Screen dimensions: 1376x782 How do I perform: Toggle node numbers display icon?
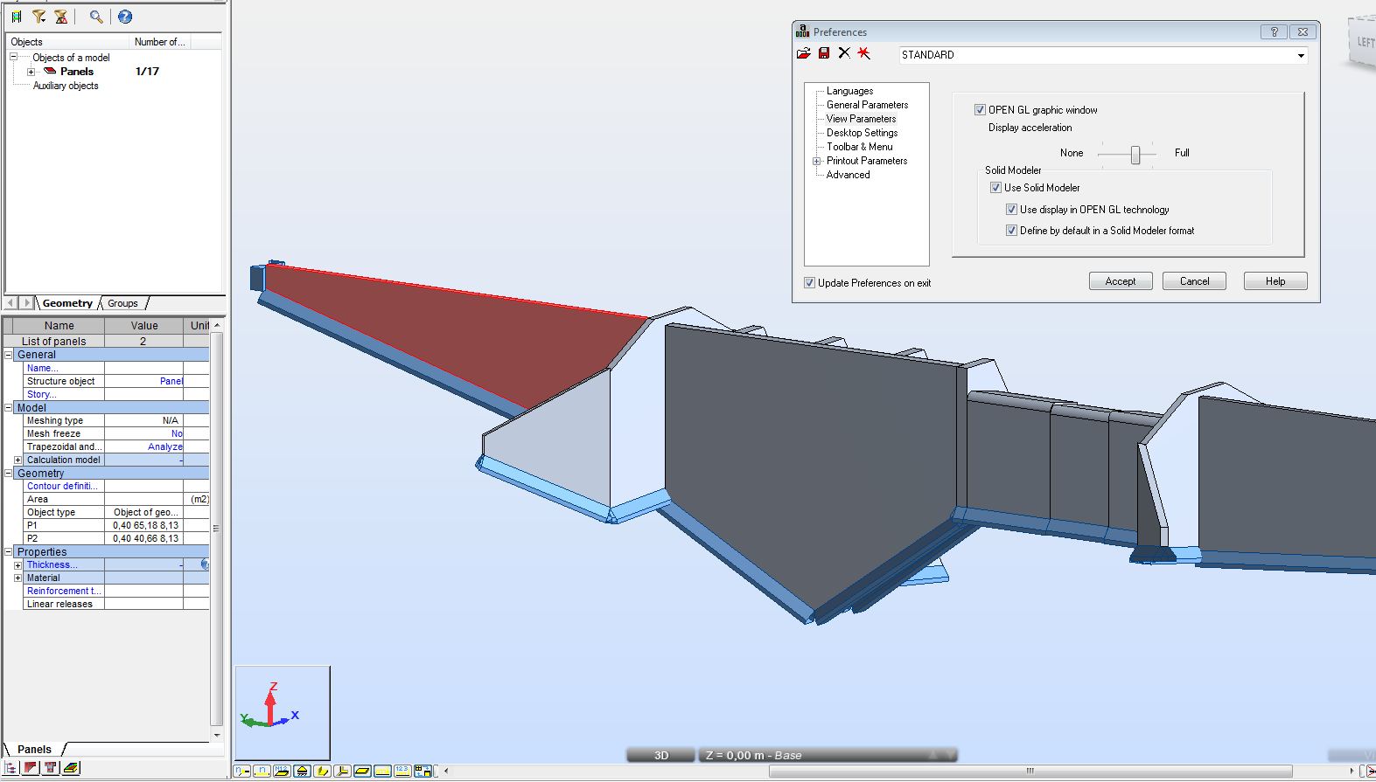(x=241, y=771)
